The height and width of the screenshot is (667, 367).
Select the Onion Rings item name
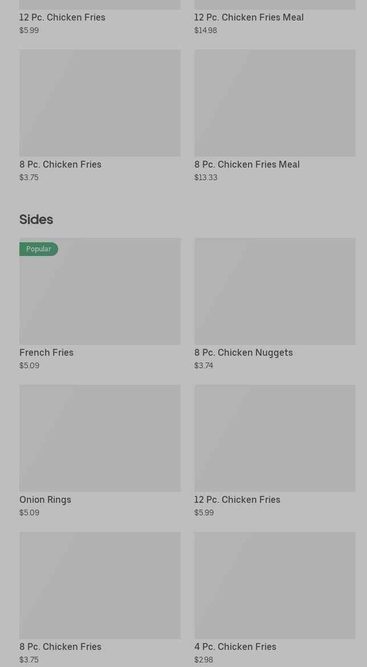[46, 499]
